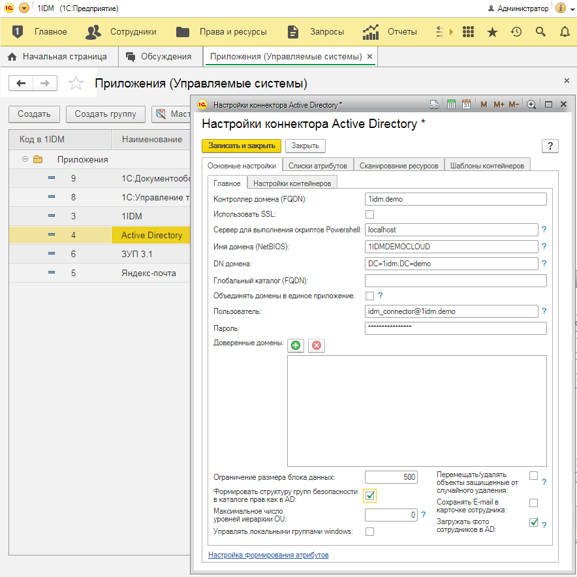
Task: Open Favorites star in the top toolbar
Action: tap(492, 32)
